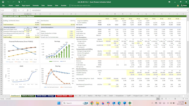Open the Windows Start menu
The height and width of the screenshot is (106, 189).
59,103
